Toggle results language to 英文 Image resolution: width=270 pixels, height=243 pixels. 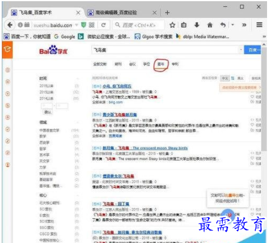pyautogui.click(x=240, y=78)
